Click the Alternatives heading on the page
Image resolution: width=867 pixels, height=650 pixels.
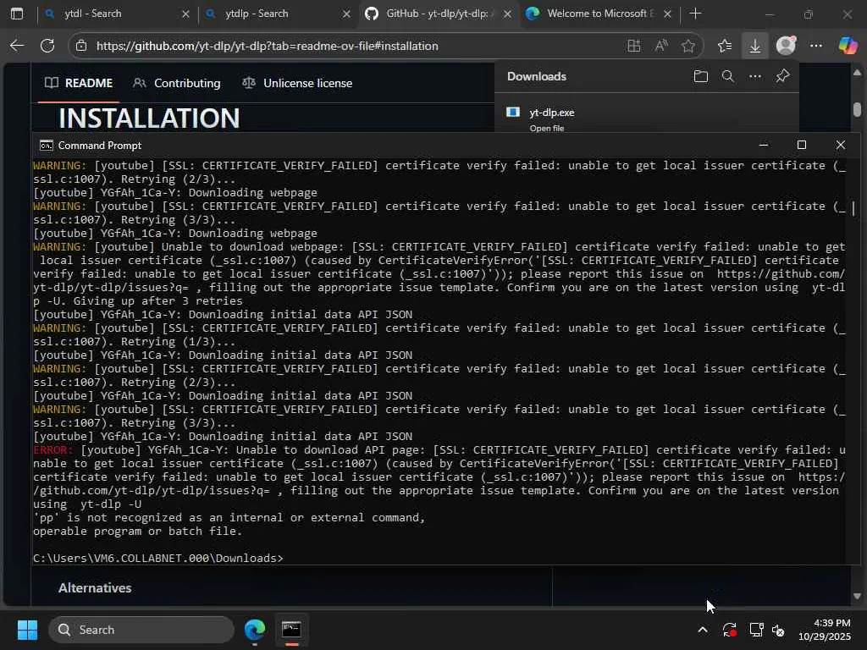(95, 587)
